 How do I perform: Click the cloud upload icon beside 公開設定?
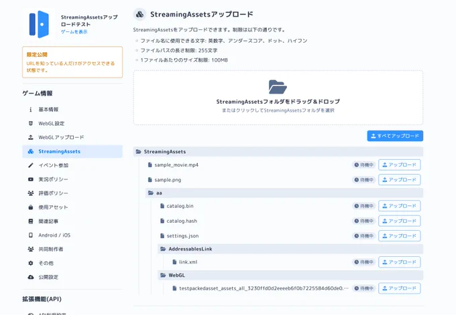[x=31, y=277]
